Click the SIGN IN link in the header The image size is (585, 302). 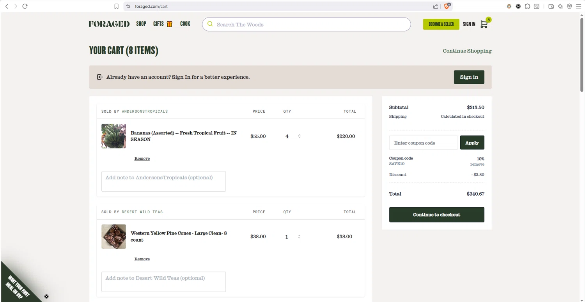[469, 24]
